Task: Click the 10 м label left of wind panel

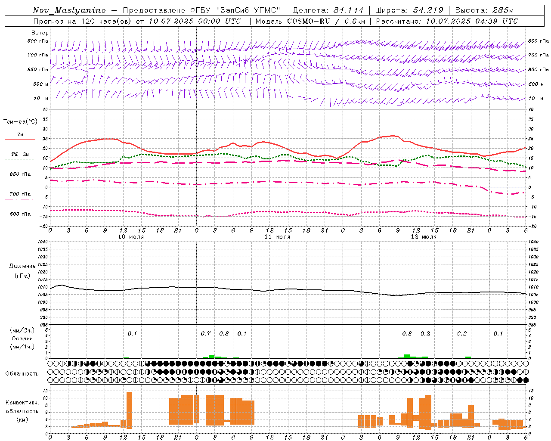Action: (x=41, y=98)
